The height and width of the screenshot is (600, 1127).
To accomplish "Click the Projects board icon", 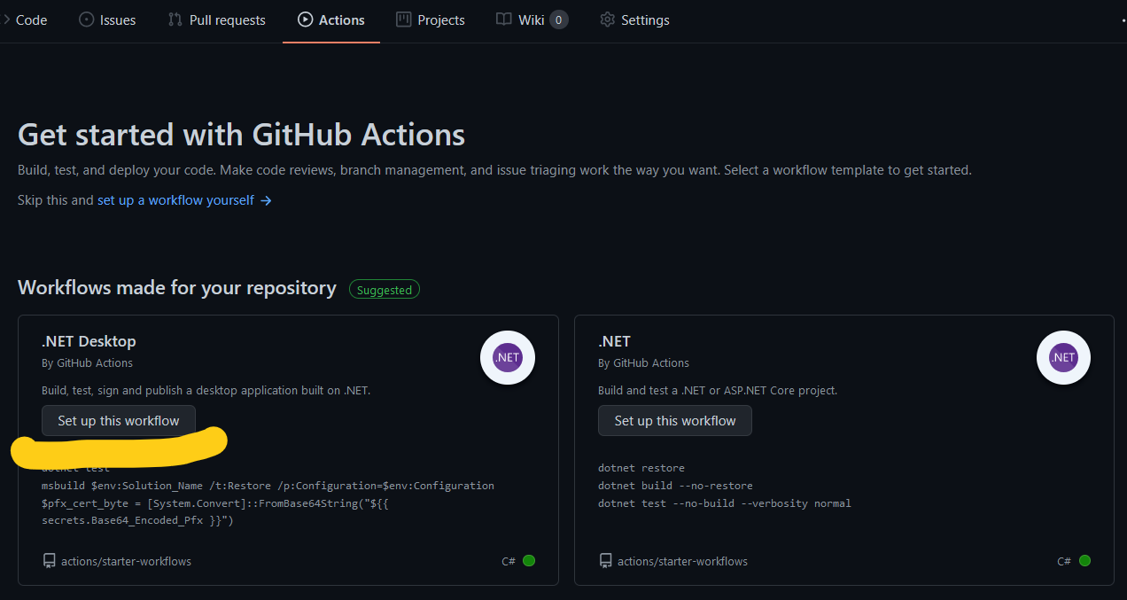I will [403, 19].
